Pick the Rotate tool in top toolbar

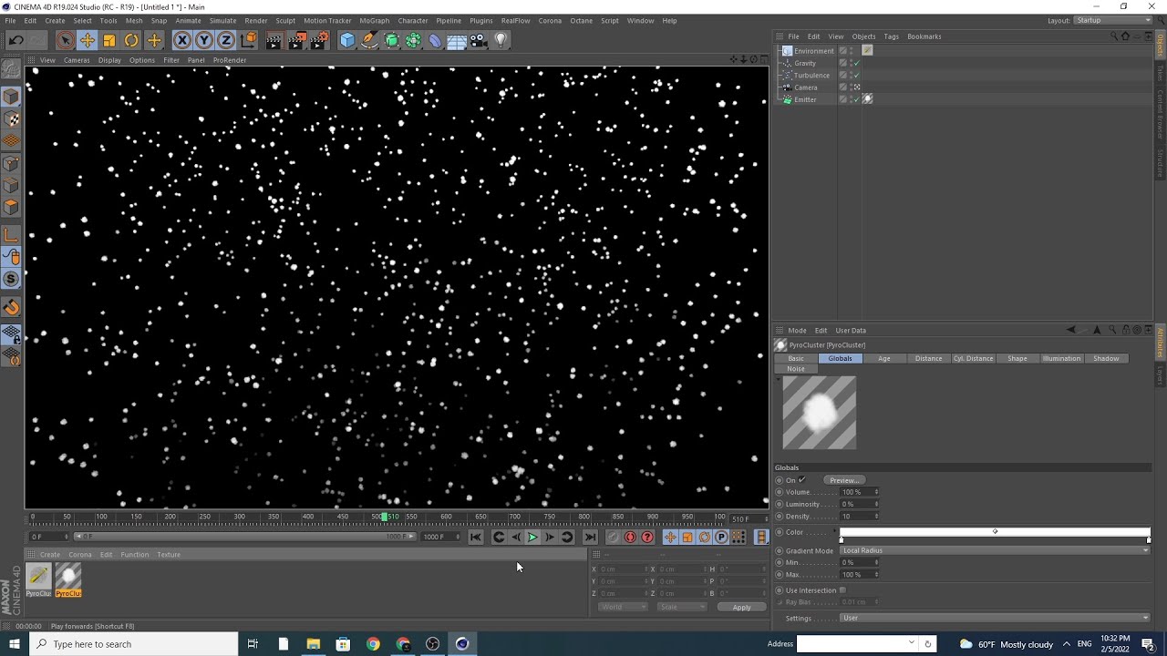(x=131, y=40)
